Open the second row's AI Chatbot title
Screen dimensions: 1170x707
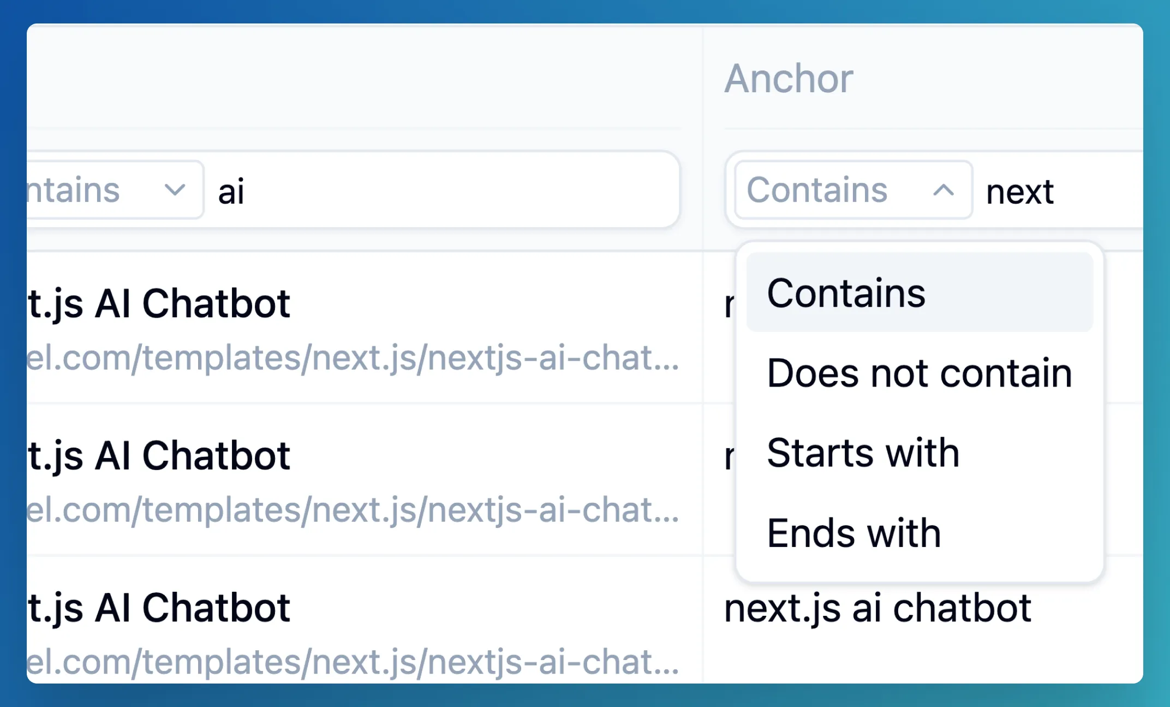159,456
